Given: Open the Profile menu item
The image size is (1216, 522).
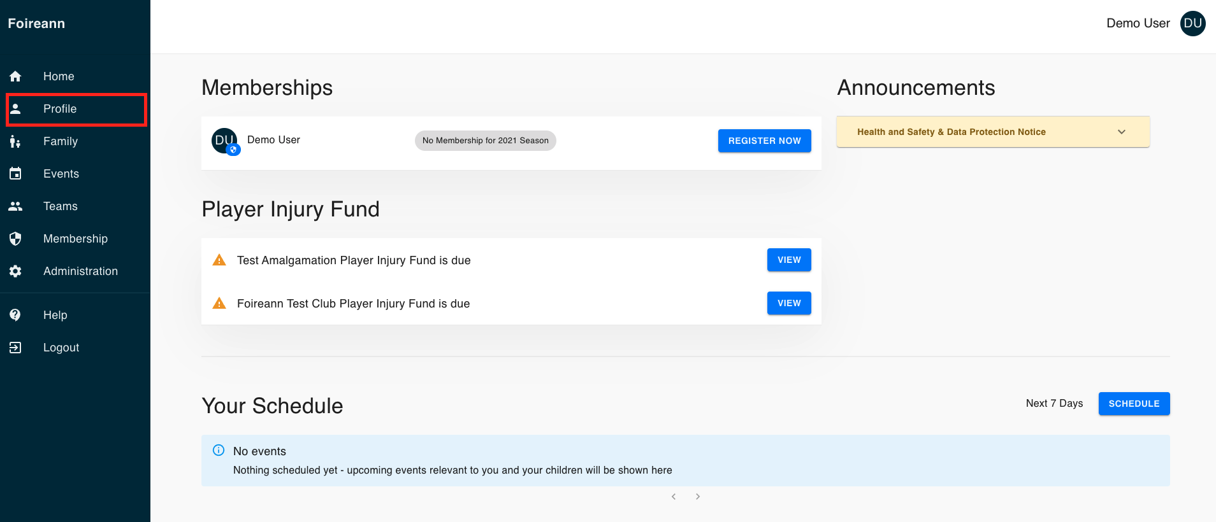Looking at the screenshot, I should 60,109.
